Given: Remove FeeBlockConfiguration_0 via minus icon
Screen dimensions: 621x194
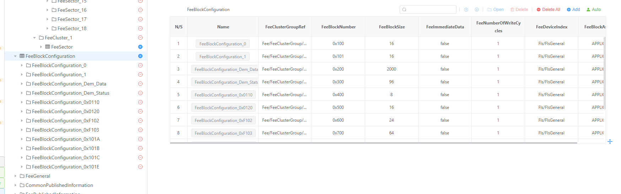Looking at the screenshot, I should [x=140, y=65].
